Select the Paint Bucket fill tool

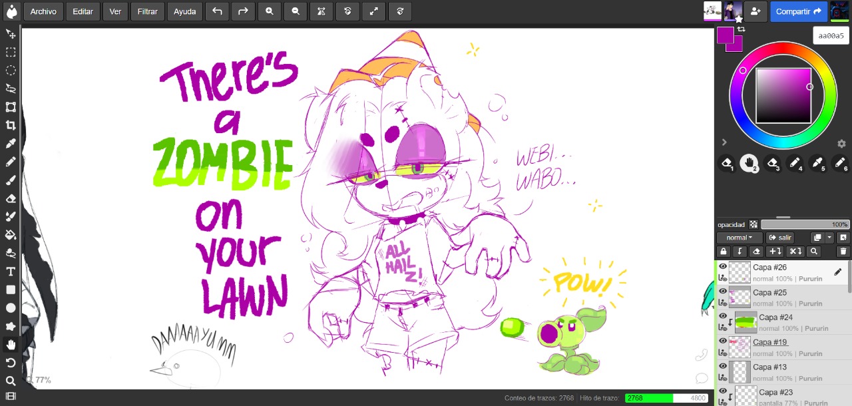pos(11,234)
